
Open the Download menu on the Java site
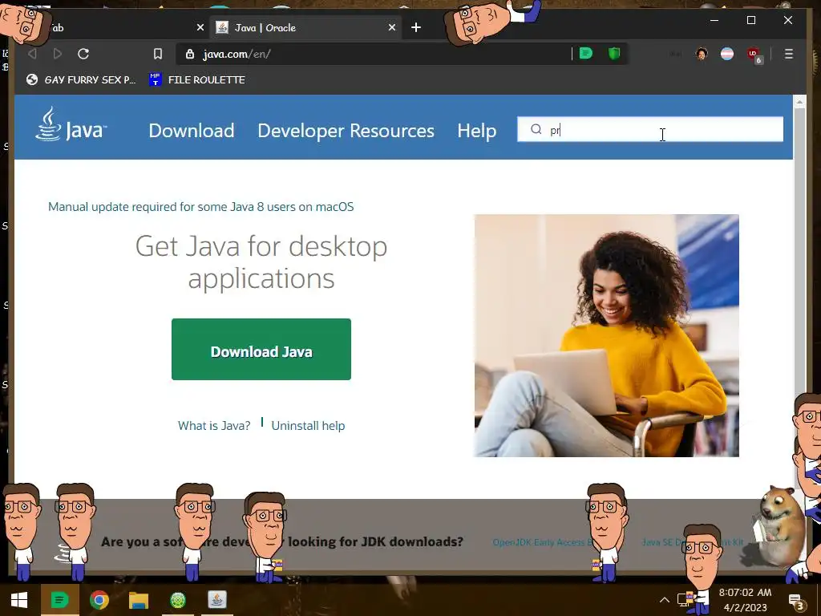pos(192,131)
